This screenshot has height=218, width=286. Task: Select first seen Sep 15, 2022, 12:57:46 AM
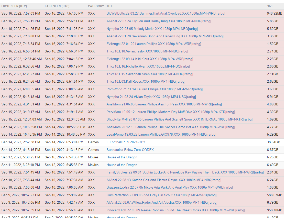tap(21, 59)
